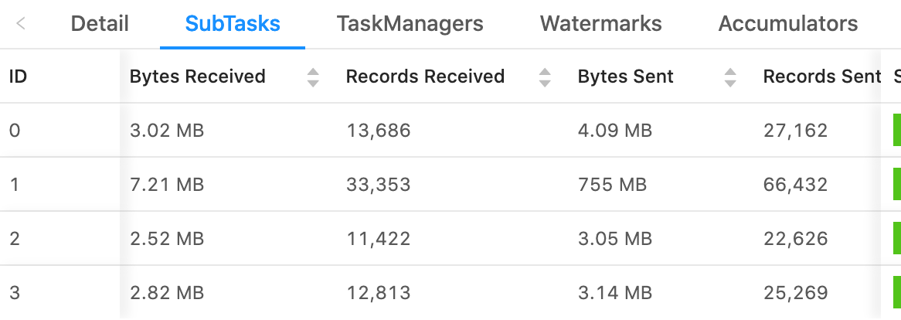Viewport: 901px width, 320px height.
Task: Show the Accumulators tab
Action: (788, 24)
